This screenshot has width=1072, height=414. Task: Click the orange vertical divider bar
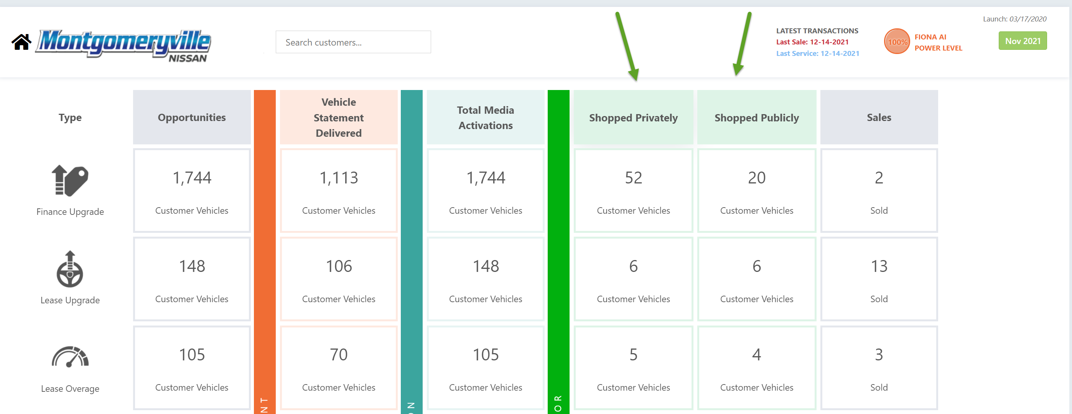pyautogui.click(x=265, y=249)
